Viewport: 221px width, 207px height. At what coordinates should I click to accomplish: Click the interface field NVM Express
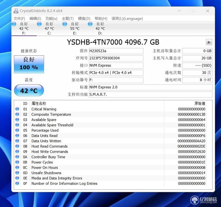116,66
